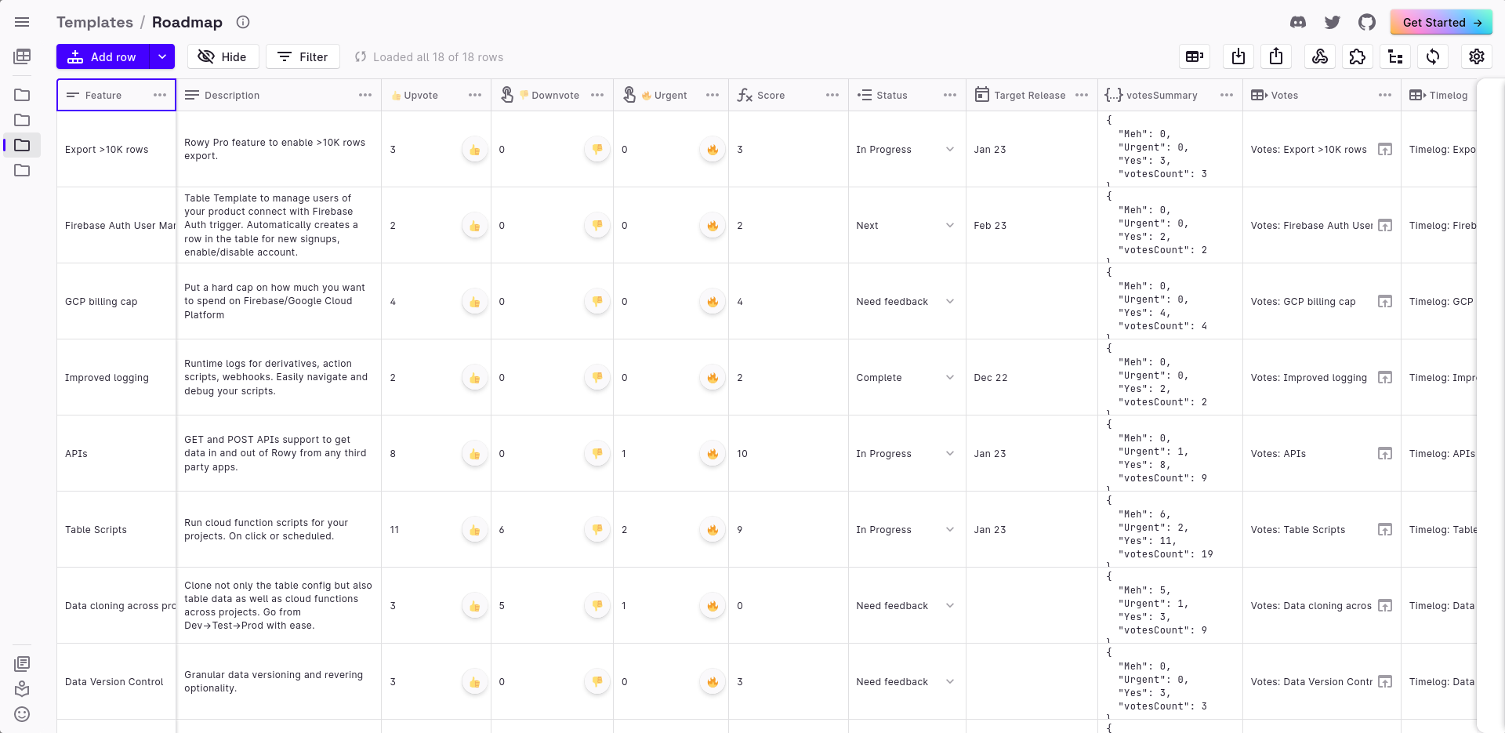The height and width of the screenshot is (733, 1505).
Task: Click the fire Urgent icon on the APIs row
Action: click(712, 453)
